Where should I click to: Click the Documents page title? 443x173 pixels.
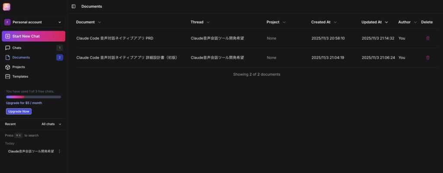[x=92, y=6]
